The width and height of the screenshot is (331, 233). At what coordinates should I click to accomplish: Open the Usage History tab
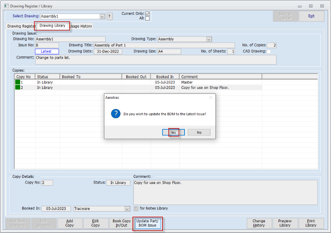point(81,26)
